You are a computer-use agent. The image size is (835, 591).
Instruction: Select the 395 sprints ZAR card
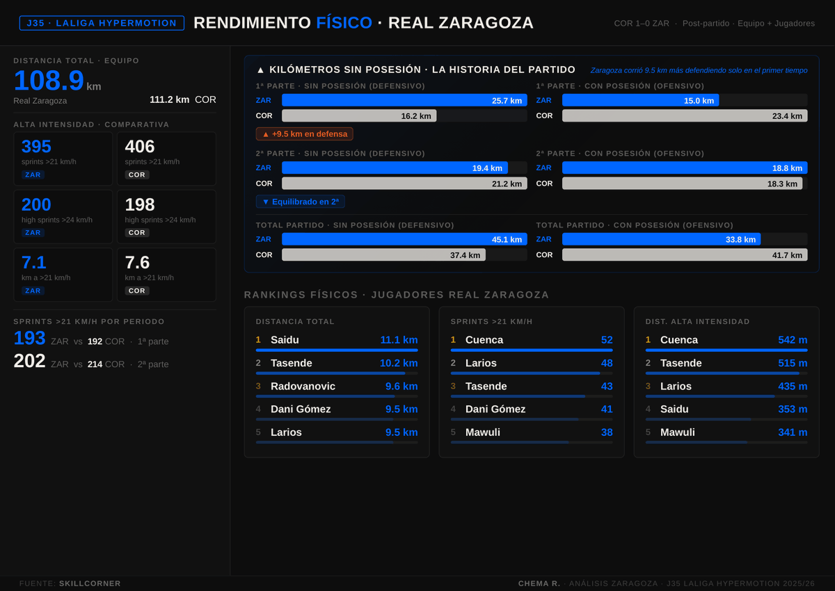63,159
